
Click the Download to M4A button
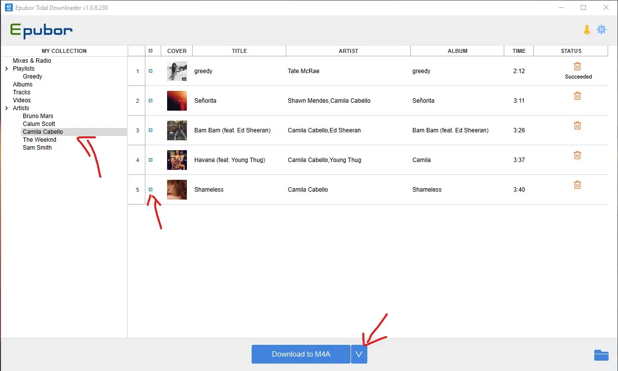tap(300, 354)
